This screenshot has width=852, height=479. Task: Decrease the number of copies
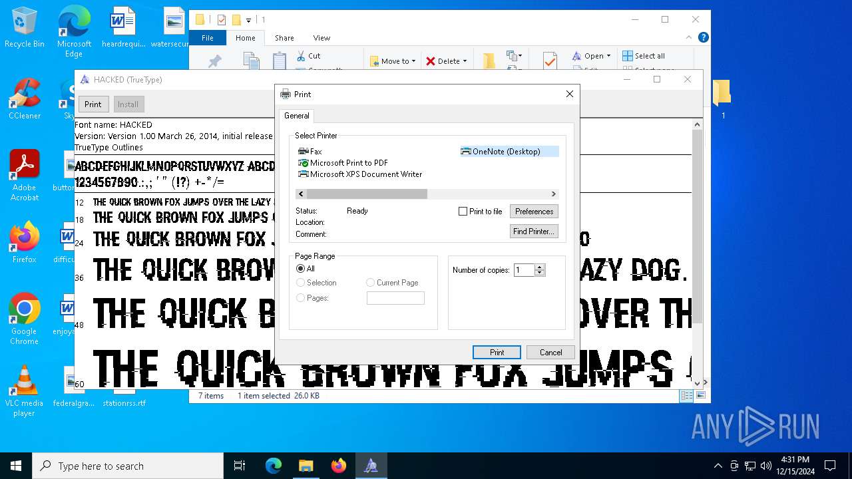(540, 273)
